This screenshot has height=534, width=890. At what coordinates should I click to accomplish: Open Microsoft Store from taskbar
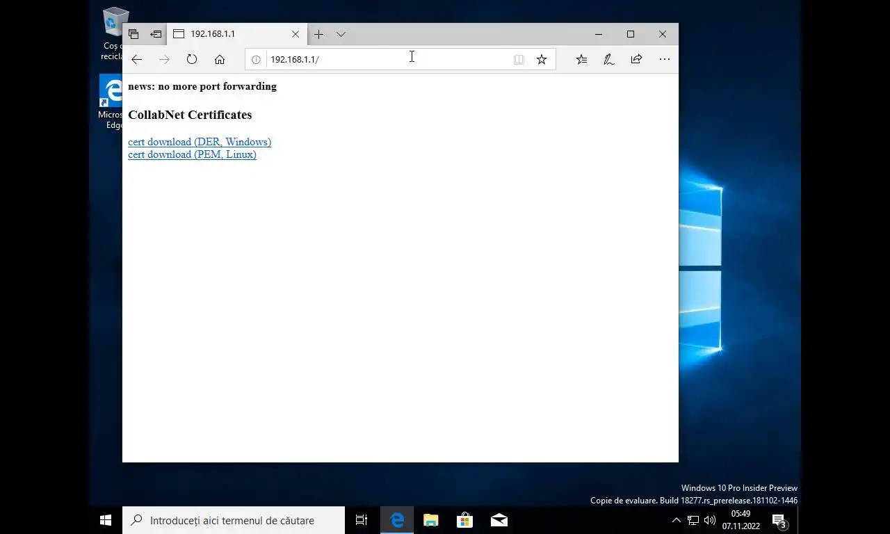click(x=464, y=520)
